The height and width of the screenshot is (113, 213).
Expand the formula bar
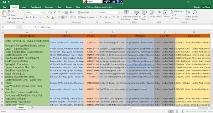tap(211, 27)
